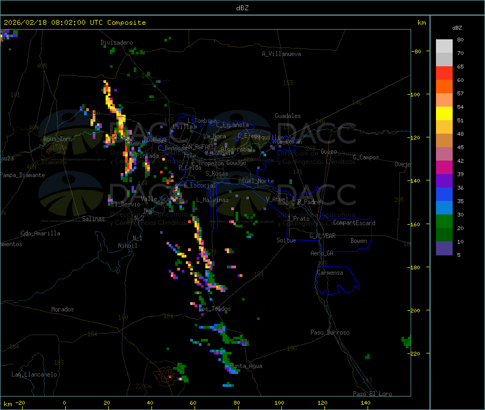Click the Atuel_Norte place label
Image resolution: width=485 pixels, height=410 pixels.
tap(256, 181)
